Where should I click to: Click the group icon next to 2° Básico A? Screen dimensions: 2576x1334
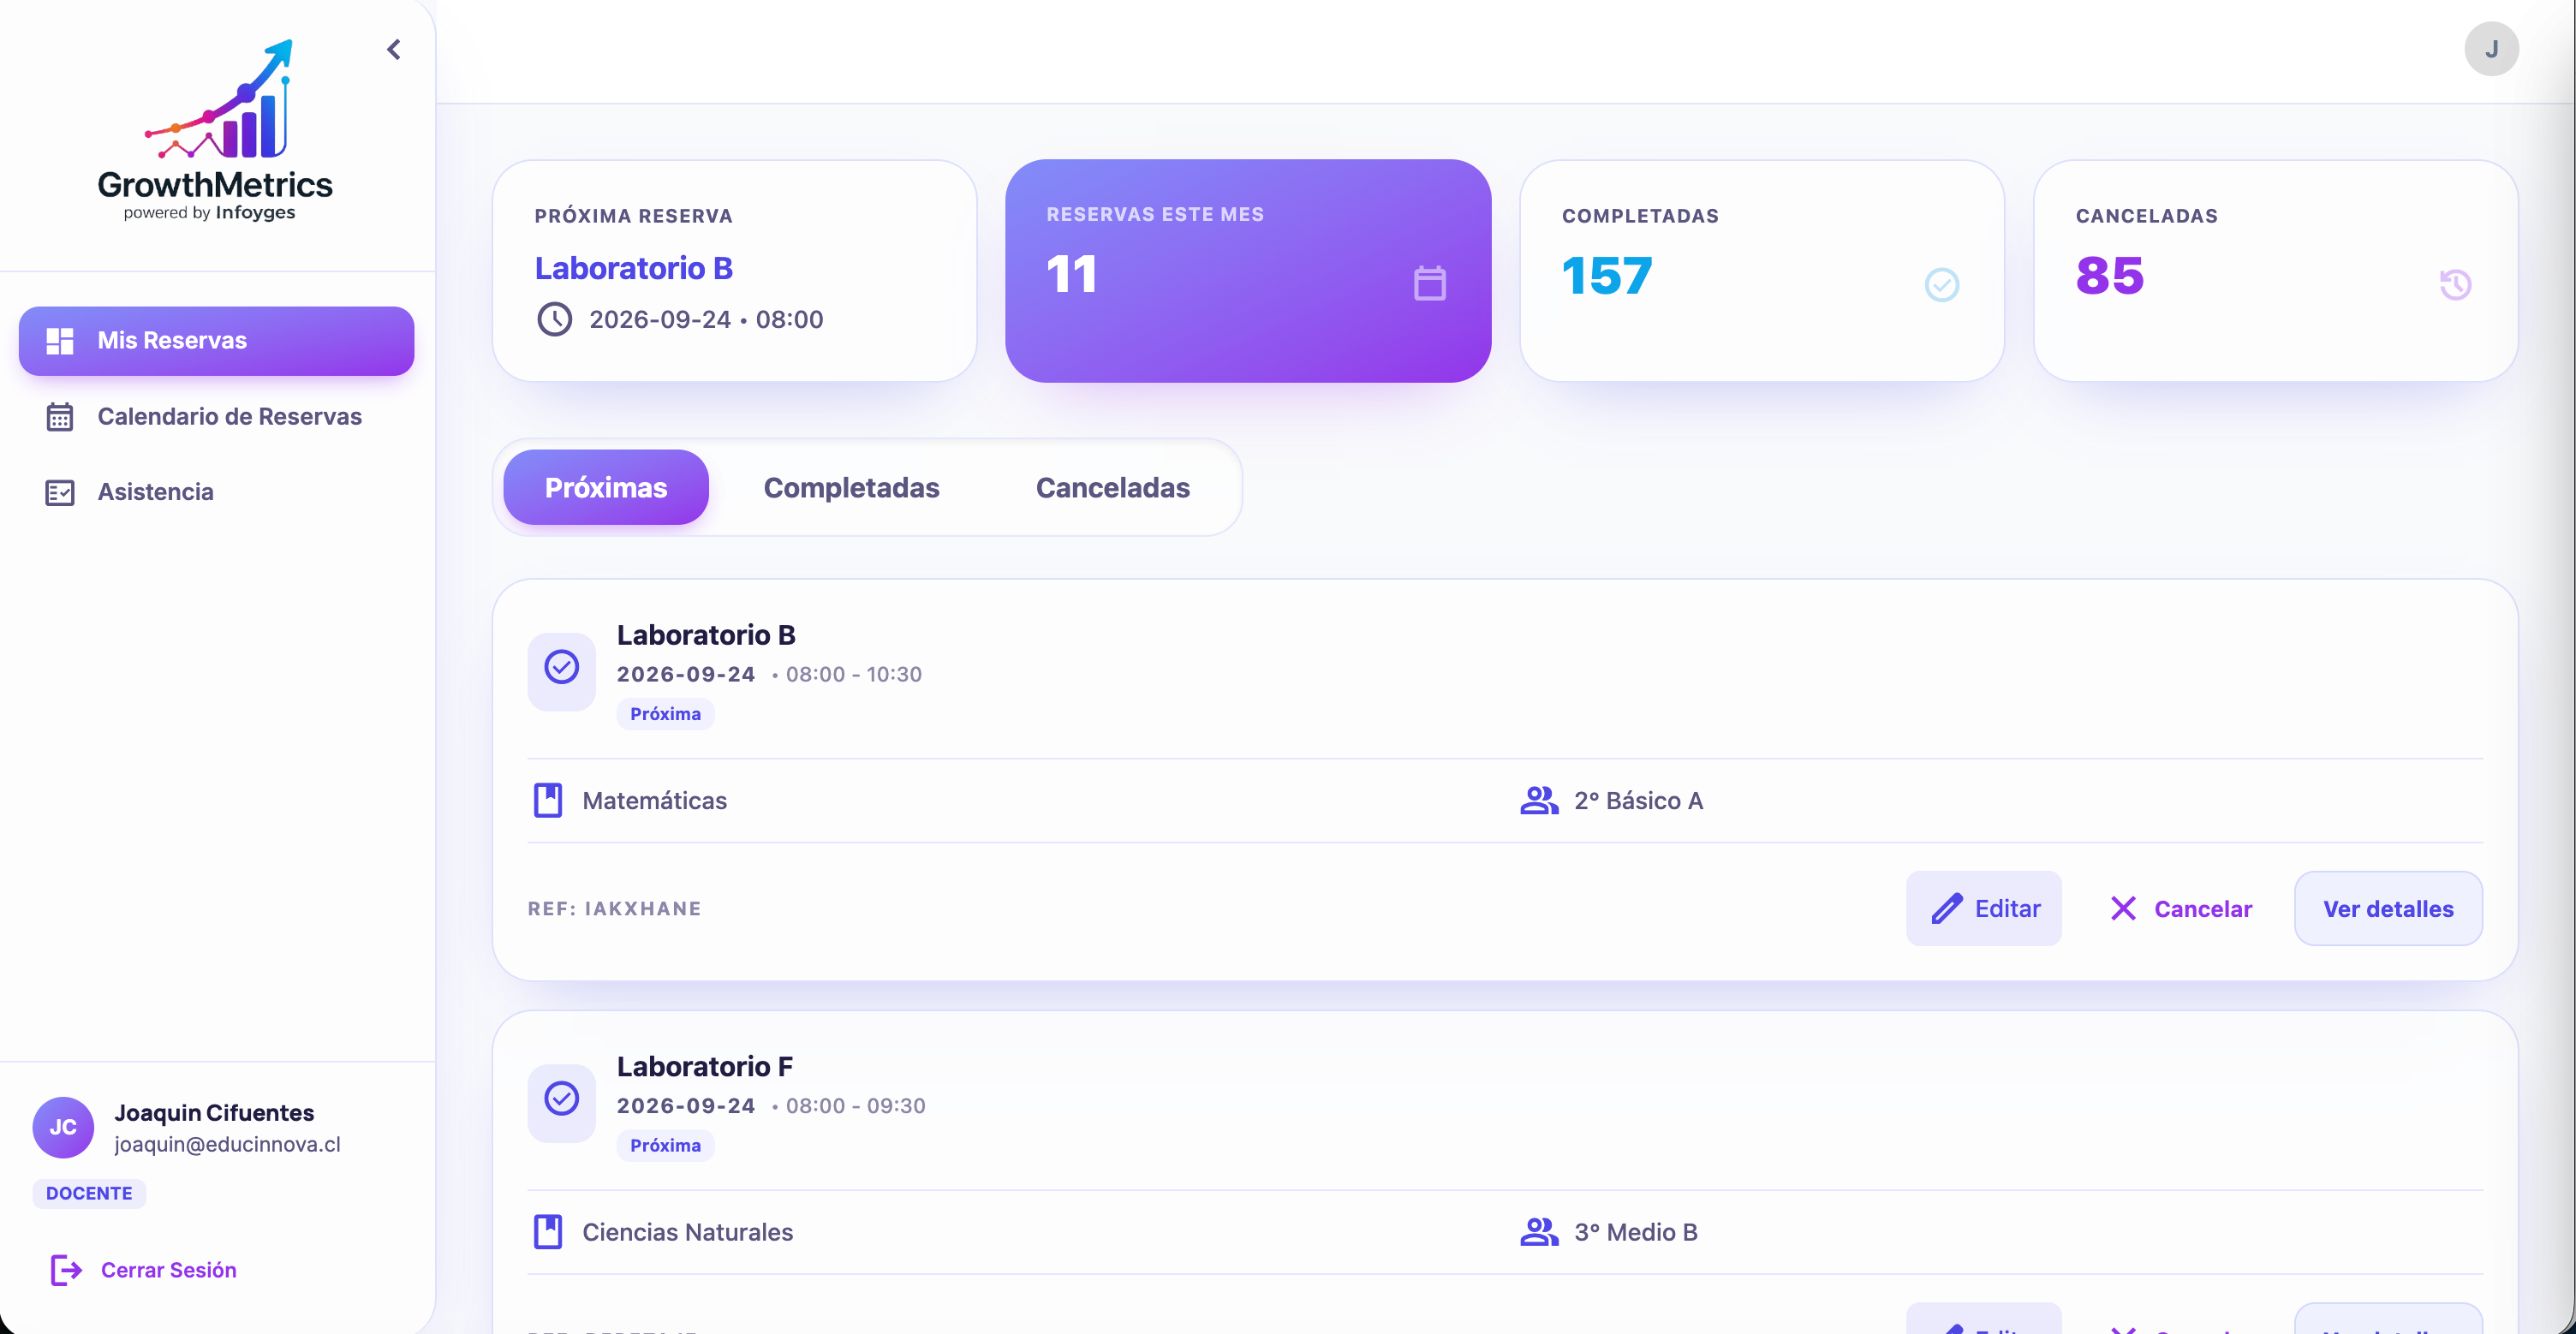pyautogui.click(x=1539, y=800)
